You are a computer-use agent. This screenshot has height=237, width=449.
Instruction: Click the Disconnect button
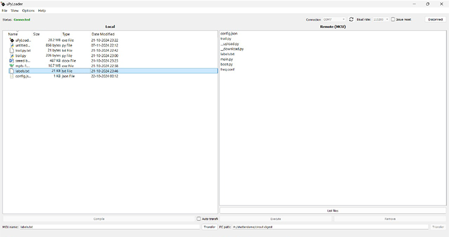pyautogui.click(x=436, y=20)
